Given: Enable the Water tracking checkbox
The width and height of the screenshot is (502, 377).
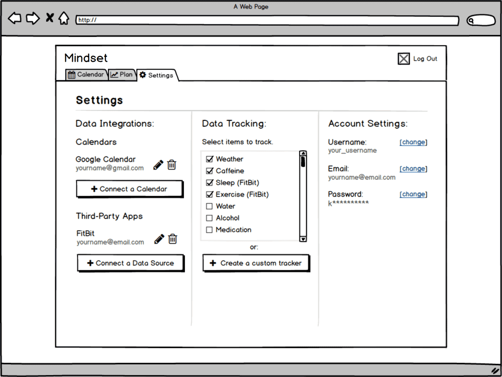Looking at the screenshot, I should pos(209,206).
